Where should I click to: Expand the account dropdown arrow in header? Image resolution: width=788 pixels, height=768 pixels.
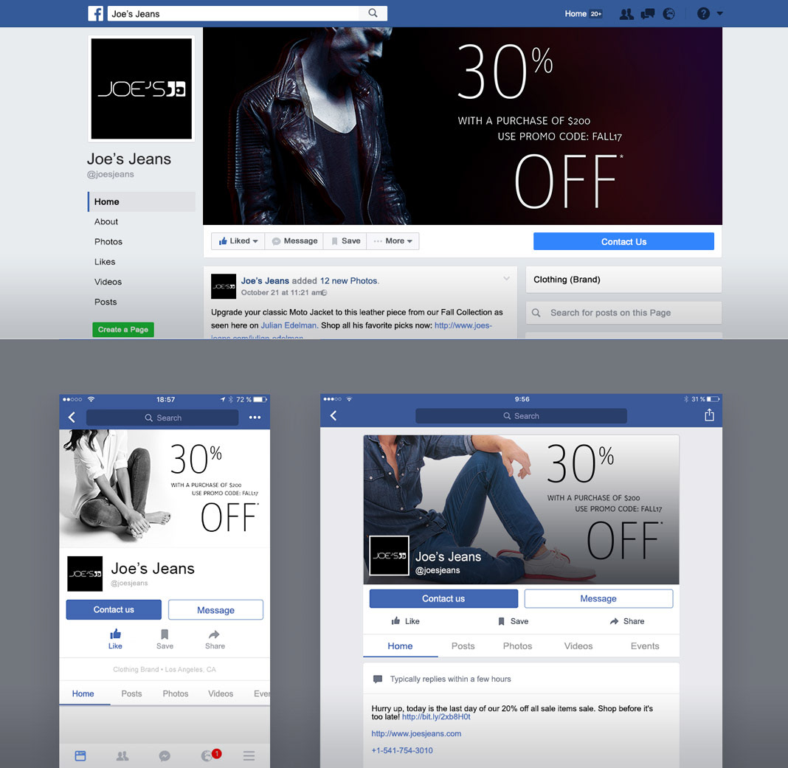click(x=719, y=13)
